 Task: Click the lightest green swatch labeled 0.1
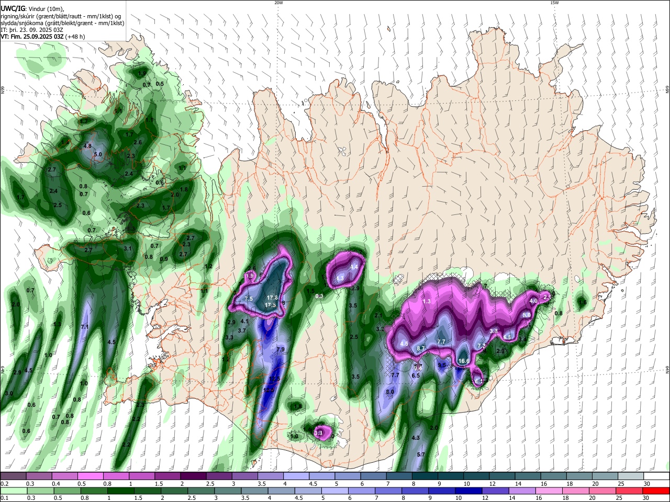point(13,490)
